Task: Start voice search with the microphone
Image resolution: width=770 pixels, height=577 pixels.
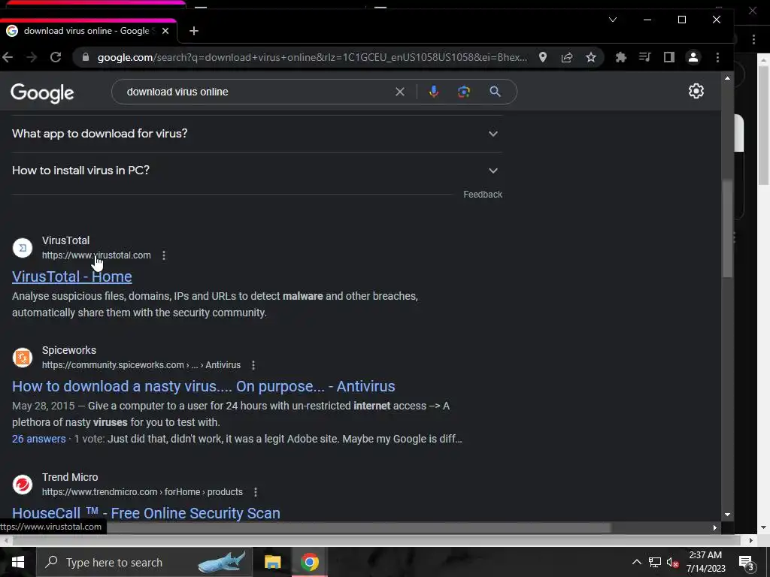Action: pos(434,92)
